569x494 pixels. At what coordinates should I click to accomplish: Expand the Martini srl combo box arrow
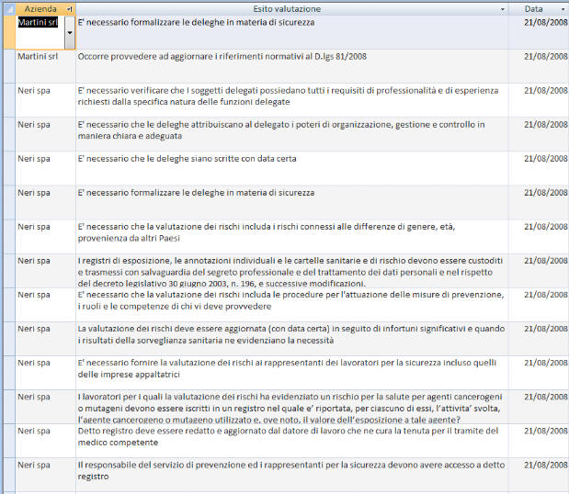pyautogui.click(x=71, y=33)
